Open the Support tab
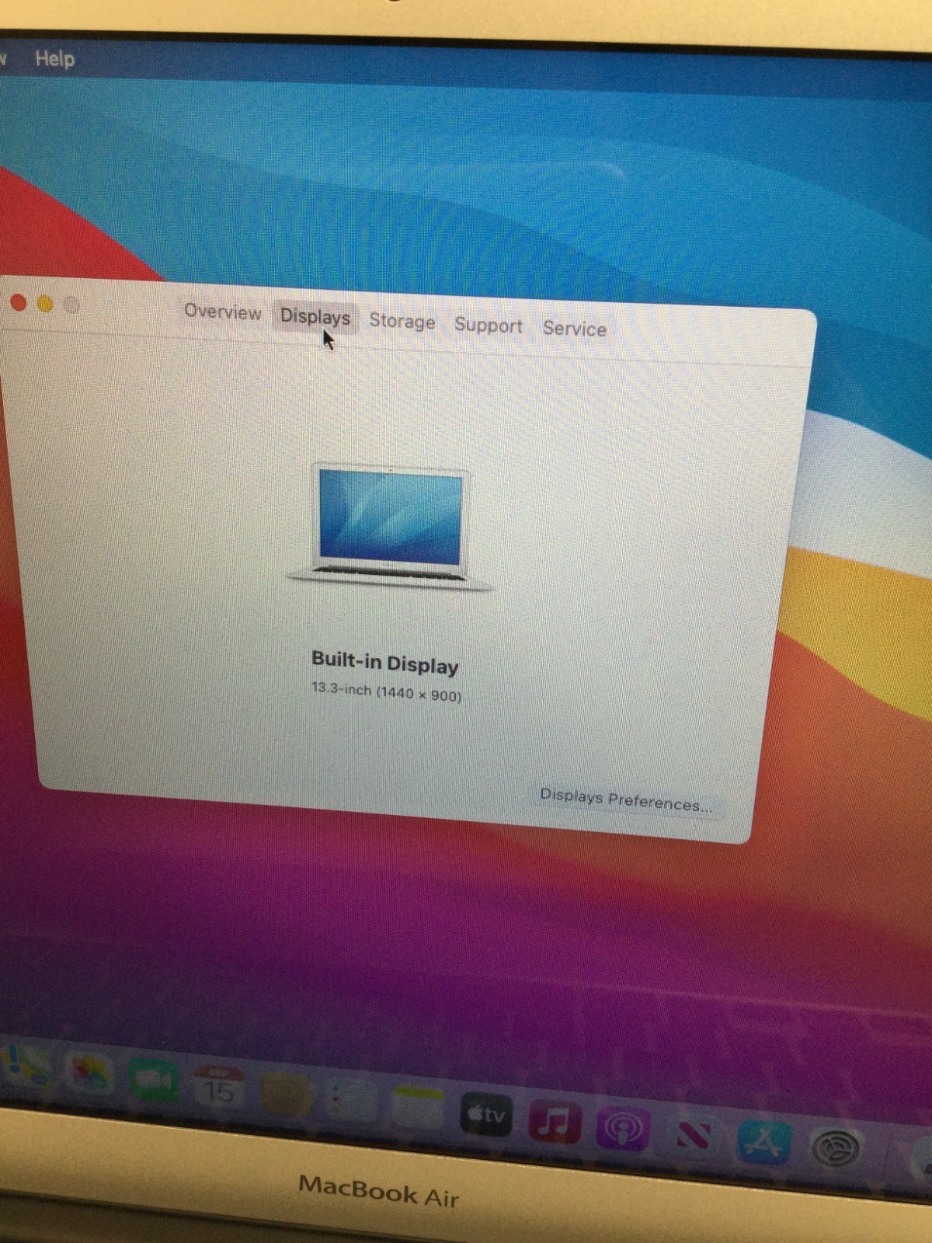The width and height of the screenshot is (932, 1243). (489, 325)
